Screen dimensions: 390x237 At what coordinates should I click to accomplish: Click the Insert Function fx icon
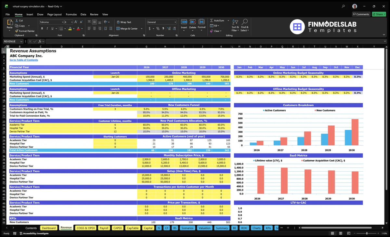click(x=40, y=41)
